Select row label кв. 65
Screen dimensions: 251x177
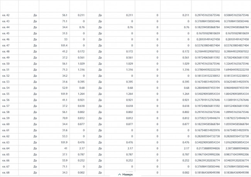(x=6, y=155)
